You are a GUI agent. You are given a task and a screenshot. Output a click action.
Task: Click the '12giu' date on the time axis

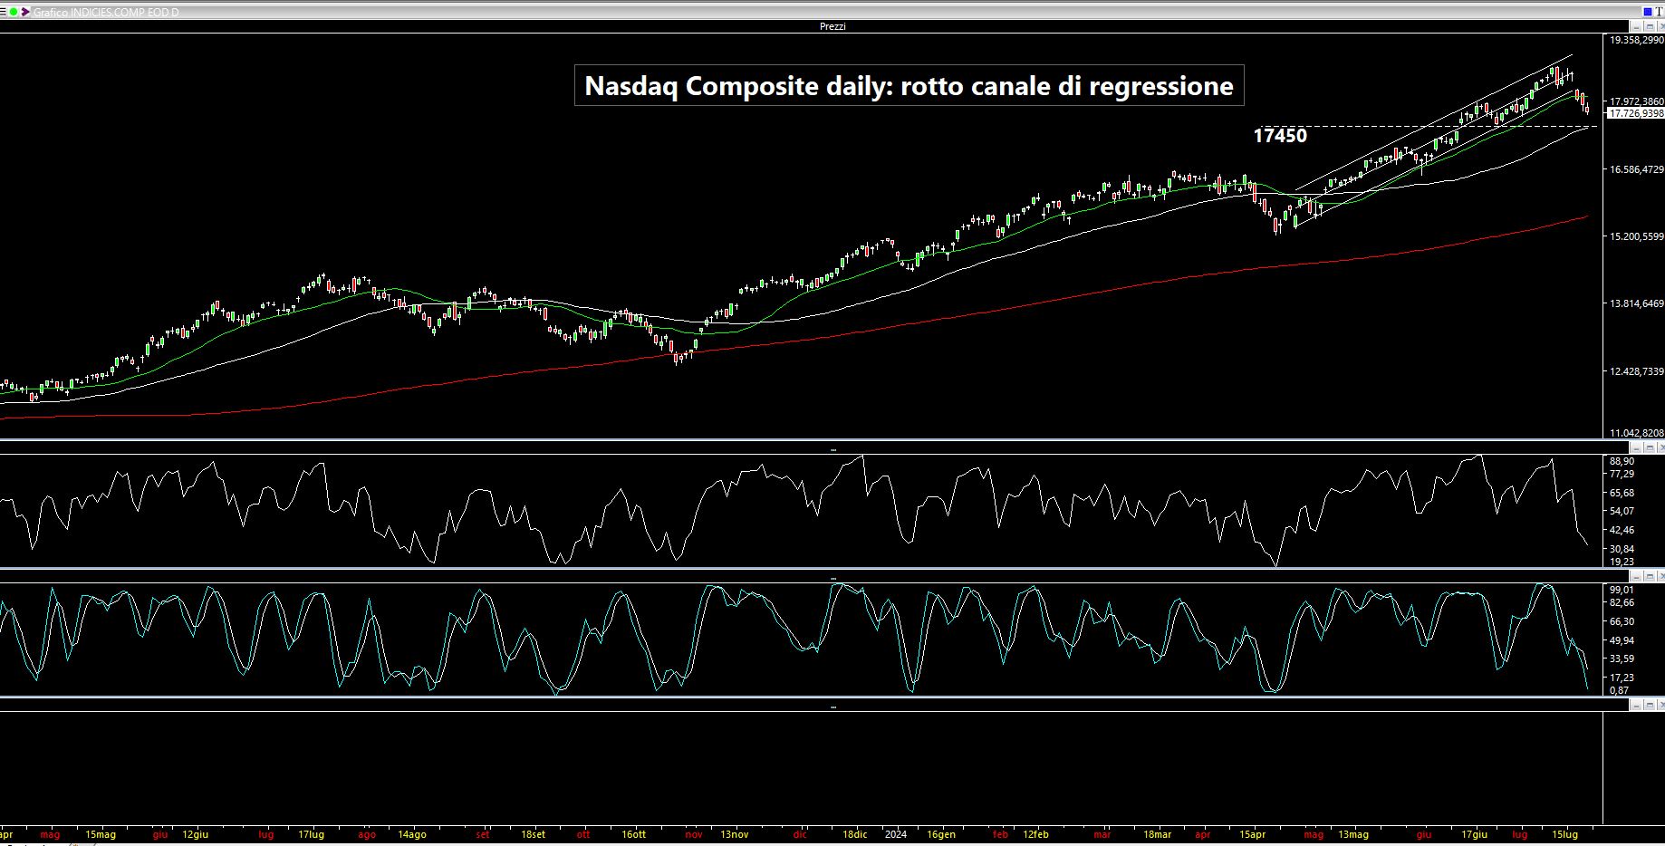point(196,834)
